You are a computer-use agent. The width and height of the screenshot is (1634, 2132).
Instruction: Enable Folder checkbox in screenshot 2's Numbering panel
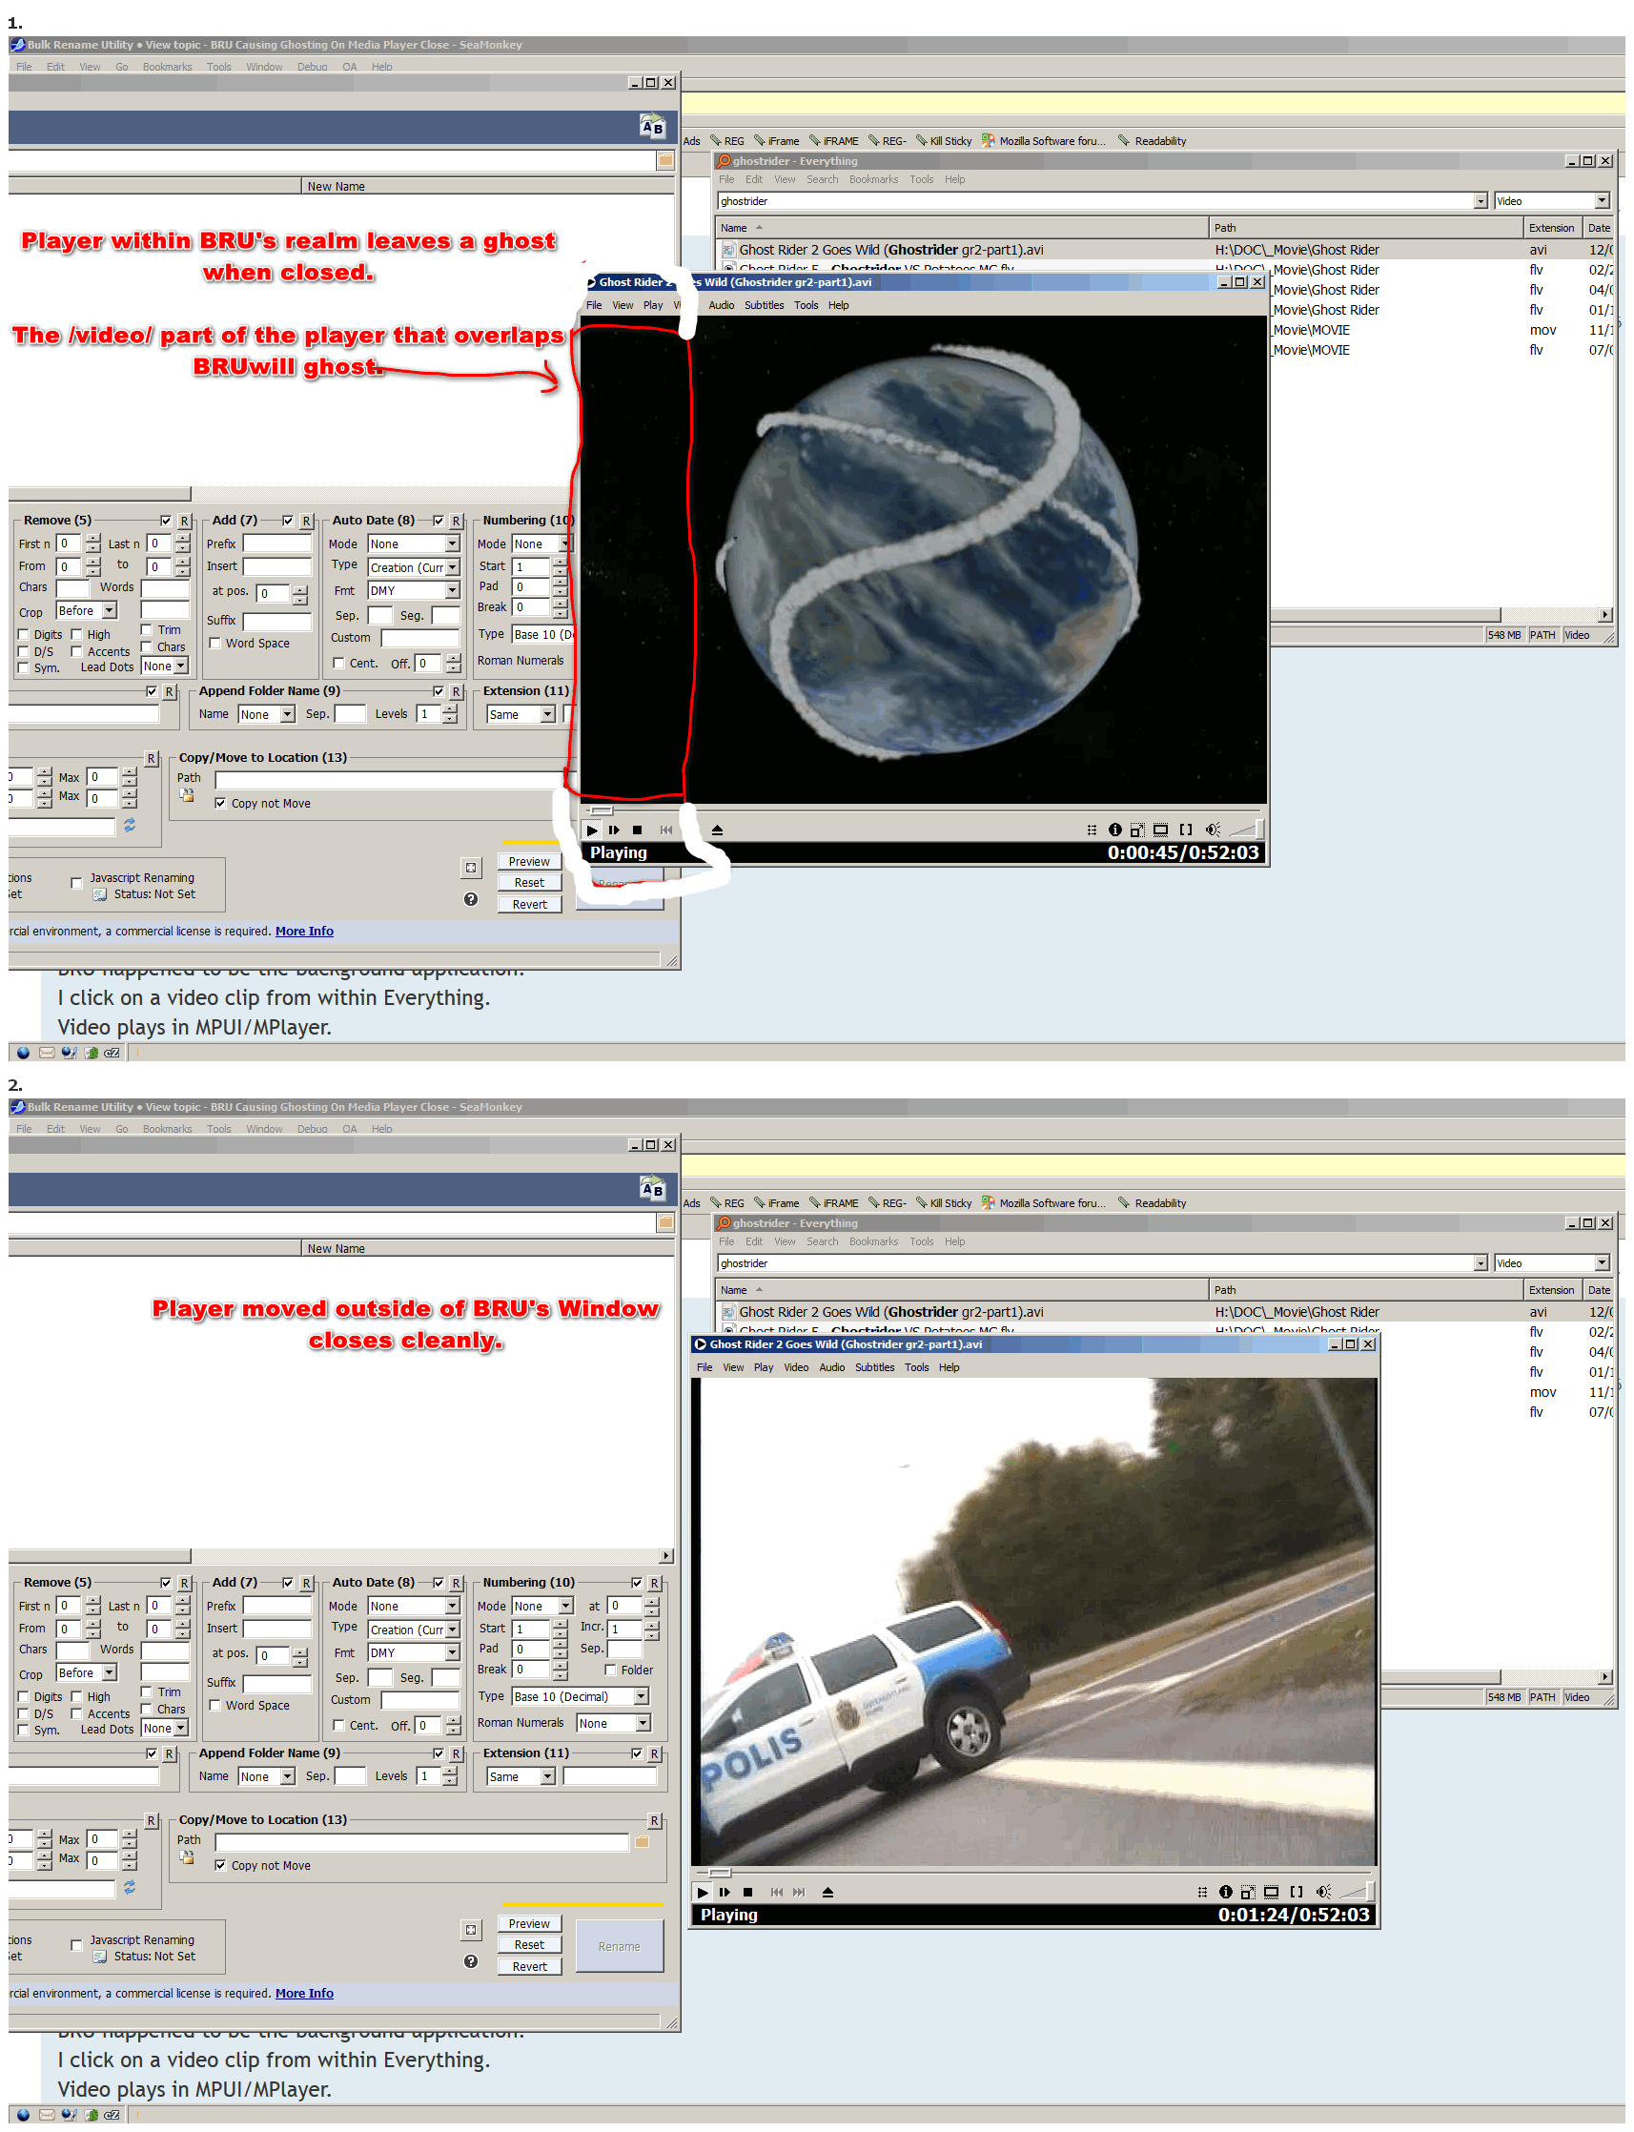[x=611, y=1670]
